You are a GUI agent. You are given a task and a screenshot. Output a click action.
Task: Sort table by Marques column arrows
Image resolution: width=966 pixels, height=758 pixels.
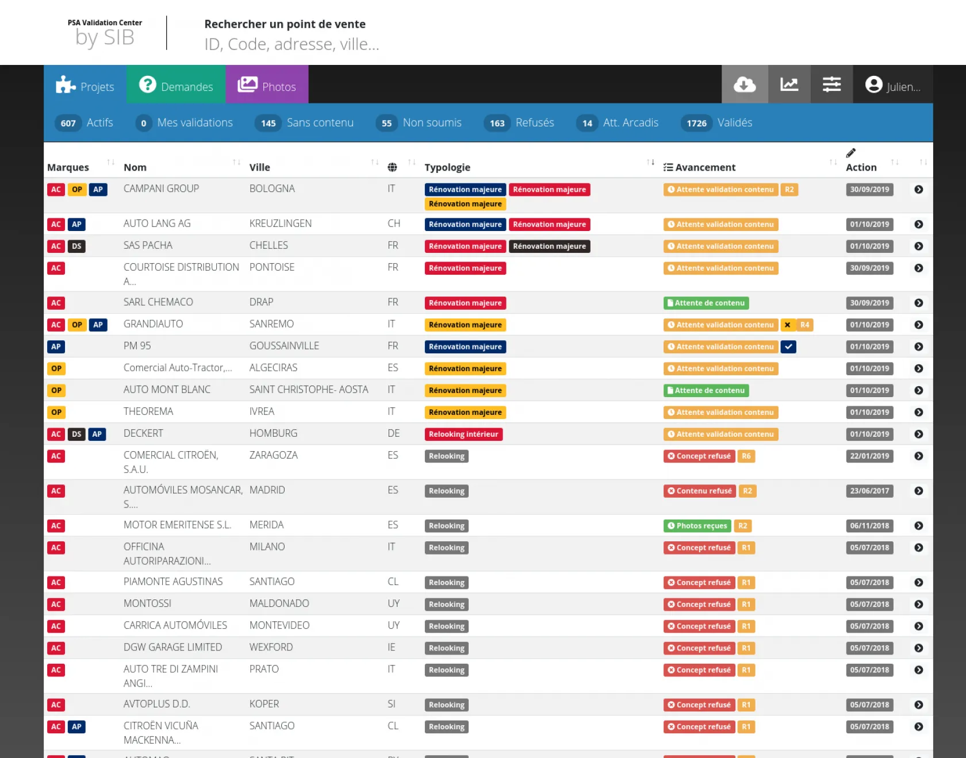coord(110,163)
